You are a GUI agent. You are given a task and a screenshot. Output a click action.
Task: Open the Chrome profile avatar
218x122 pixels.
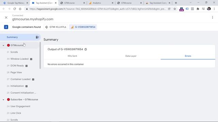click(x=209, y=9)
